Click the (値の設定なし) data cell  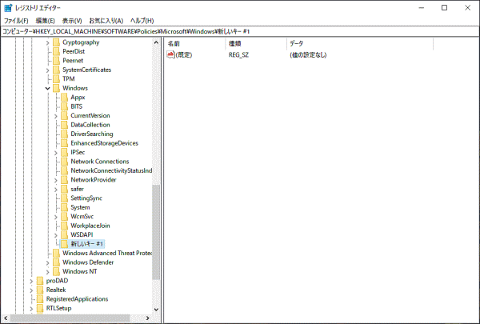308,55
